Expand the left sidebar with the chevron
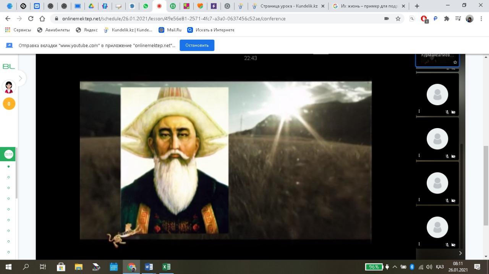This screenshot has width=489, height=274. point(20,79)
